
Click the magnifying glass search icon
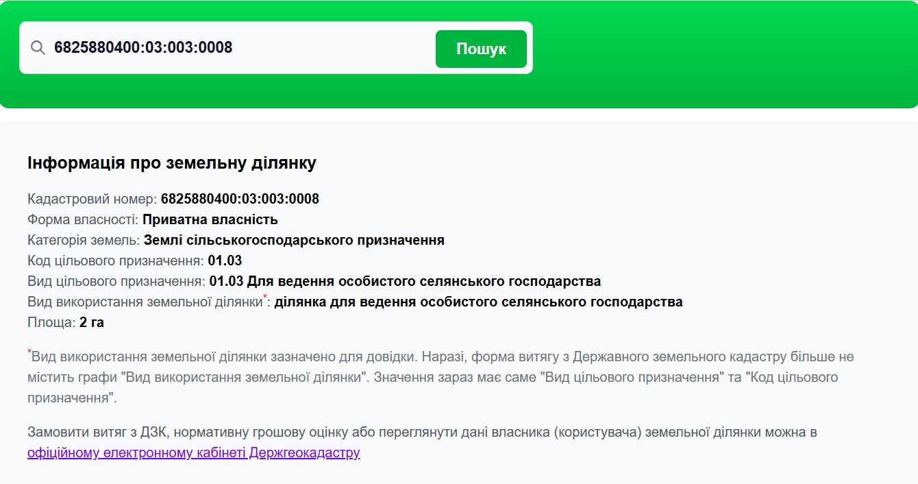pos(38,48)
